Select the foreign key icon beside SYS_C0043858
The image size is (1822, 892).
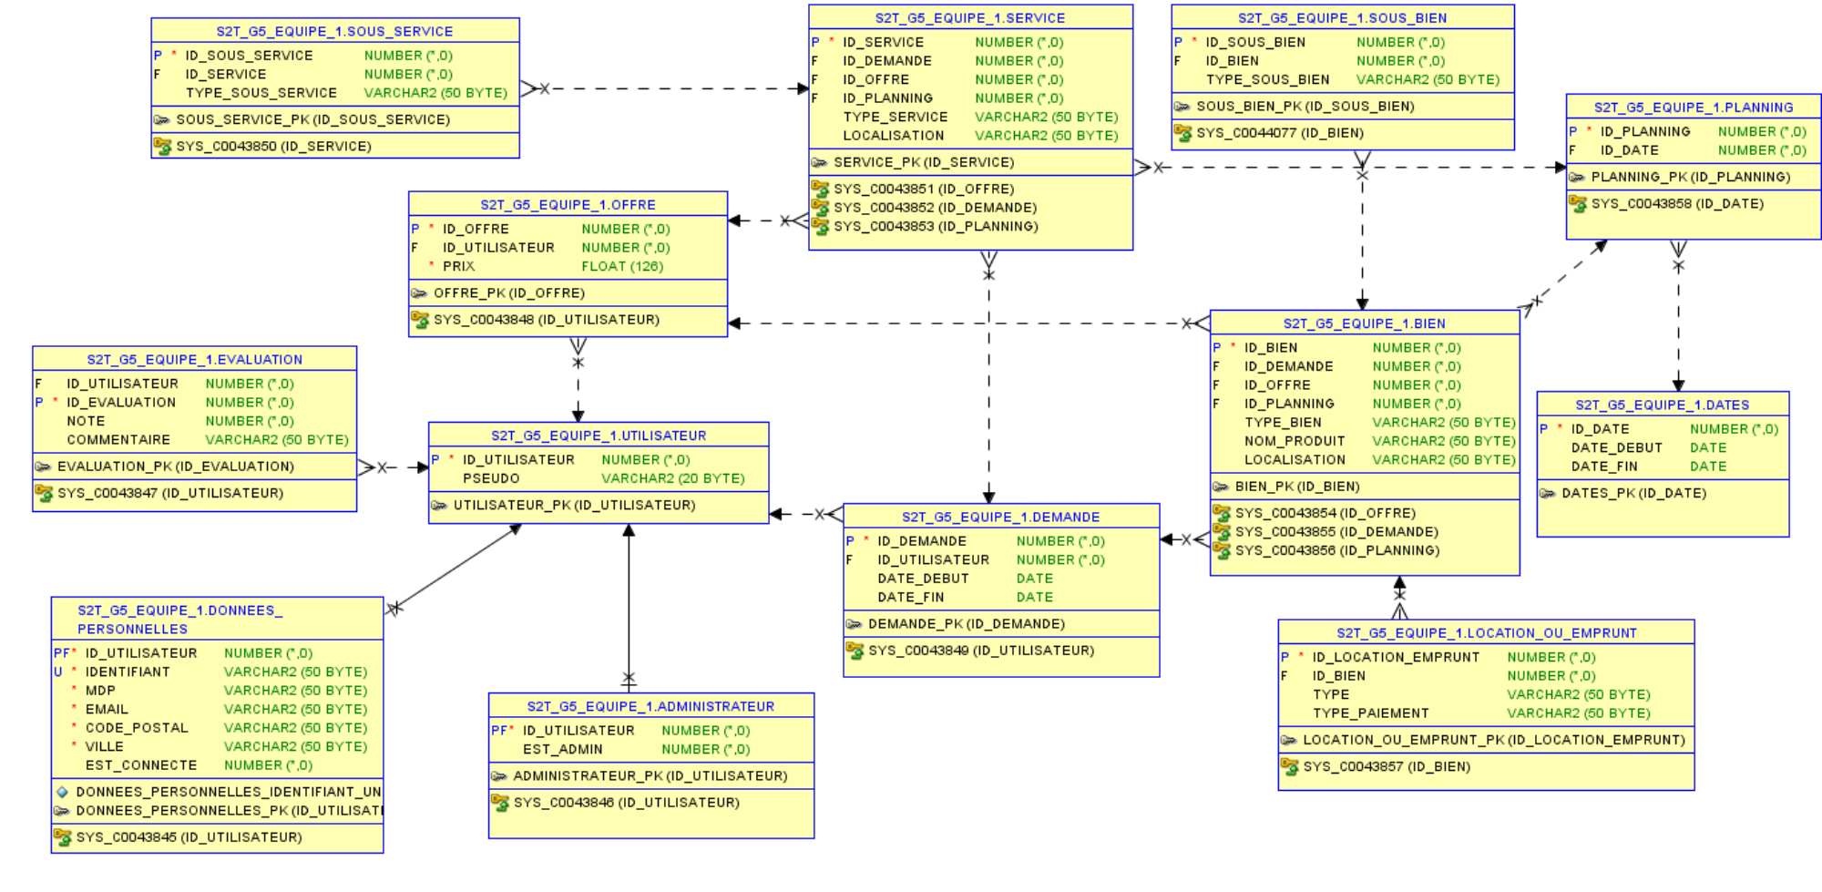(1577, 204)
